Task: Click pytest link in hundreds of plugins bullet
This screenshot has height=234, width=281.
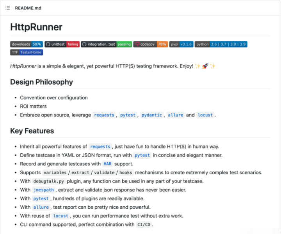Action: tap(41, 199)
